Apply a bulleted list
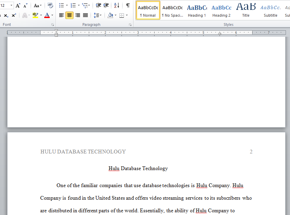 click(x=61, y=5)
